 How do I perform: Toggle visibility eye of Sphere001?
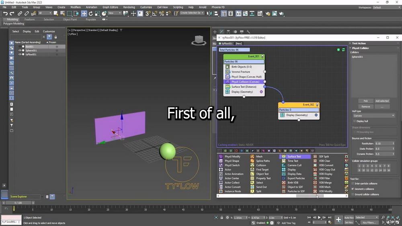(20, 51)
